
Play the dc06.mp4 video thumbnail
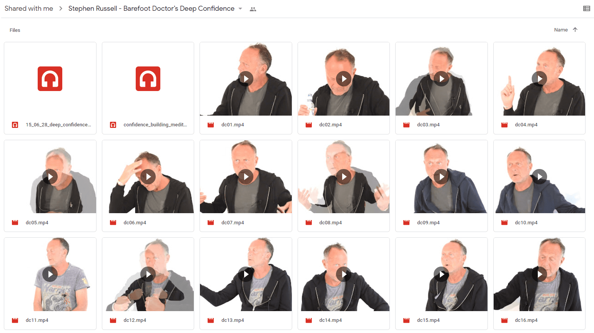tap(148, 177)
